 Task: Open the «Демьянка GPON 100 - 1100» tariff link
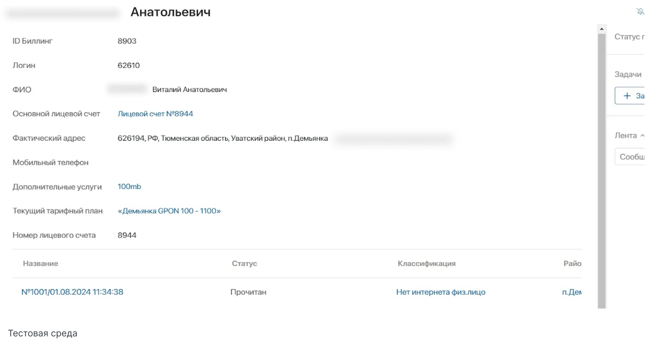click(x=169, y=211)
